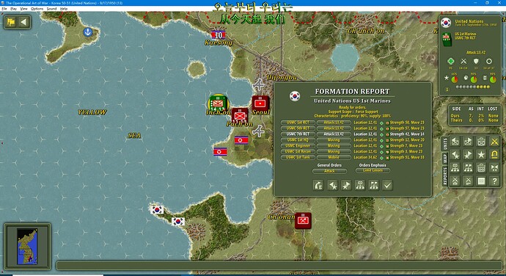Screen dimensions: 506x276
Task: Click the horseshoe magnet icon in Units panel
Action: (x=494, y=155)
